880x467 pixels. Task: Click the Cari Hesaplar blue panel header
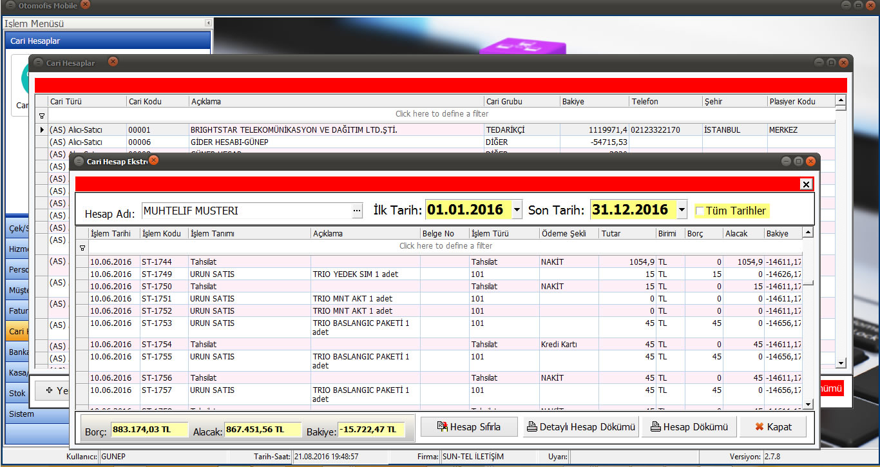pyautogui.click(x=108, y=41)
